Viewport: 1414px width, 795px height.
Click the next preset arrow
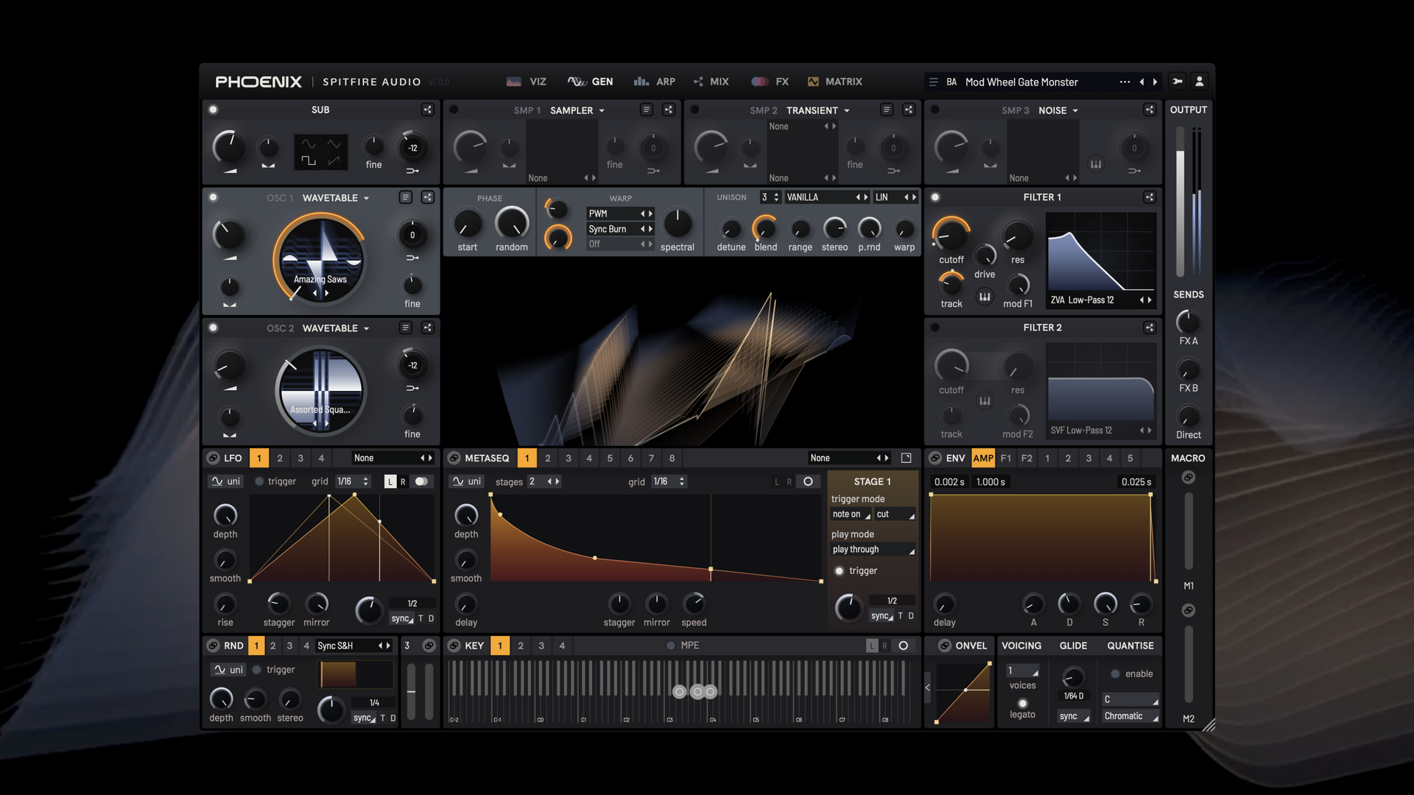click(1155, 82)
